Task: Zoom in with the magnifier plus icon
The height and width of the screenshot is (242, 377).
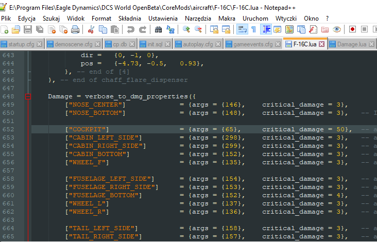Action: (186, 29)
